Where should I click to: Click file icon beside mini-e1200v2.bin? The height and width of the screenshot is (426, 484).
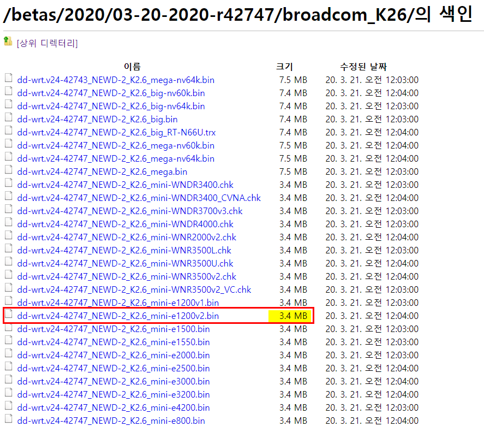[9, 314]
